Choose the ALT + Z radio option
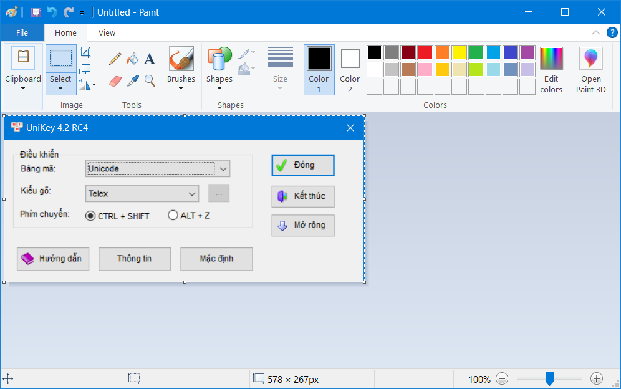The width and height of the screenshot is (621, 389). pyautogui.click(x=173, y=216)
